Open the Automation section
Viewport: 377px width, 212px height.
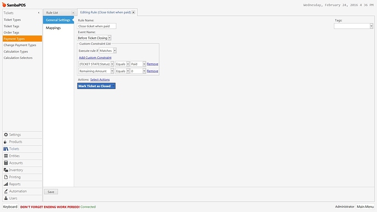coord(22,191)
